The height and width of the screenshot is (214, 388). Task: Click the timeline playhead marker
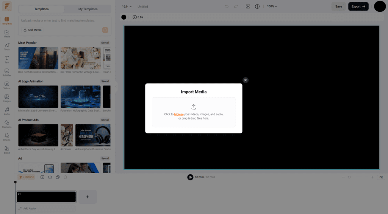click(15, 182)
